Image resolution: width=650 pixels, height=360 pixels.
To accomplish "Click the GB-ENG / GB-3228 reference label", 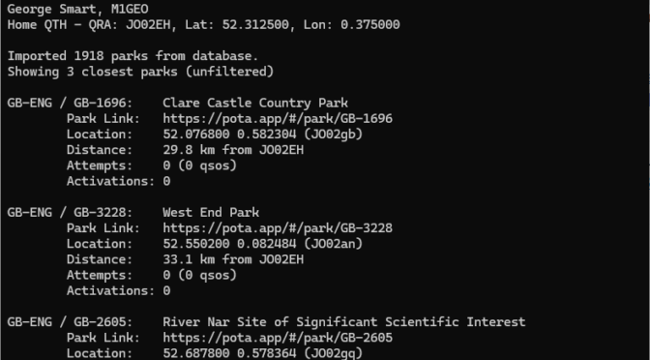I will point(70,212).
